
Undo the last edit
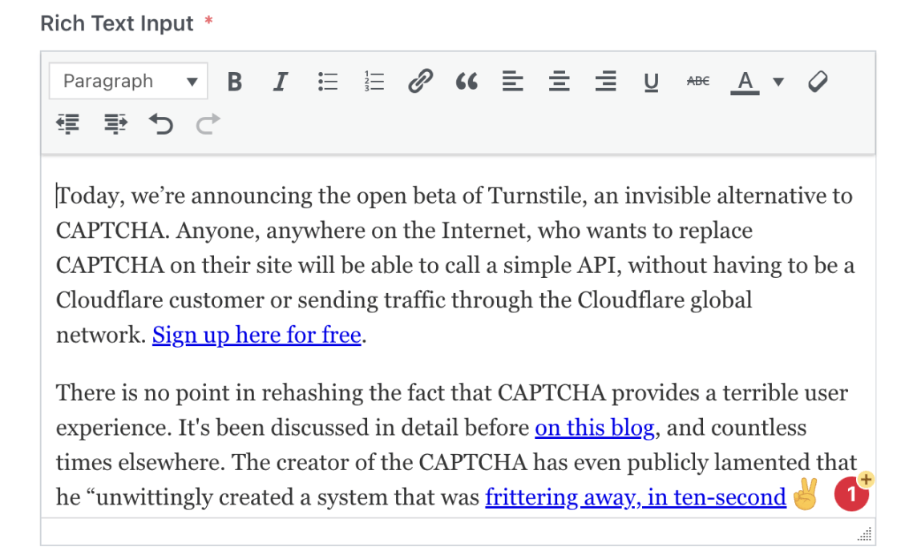161,124
